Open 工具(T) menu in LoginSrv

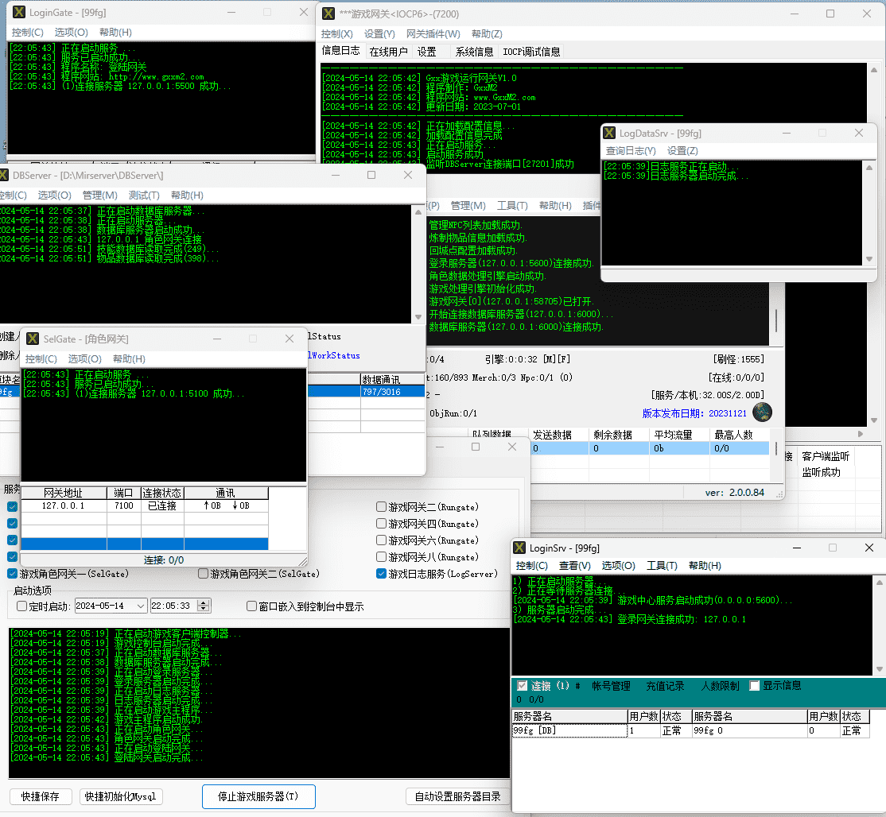(662, 566)
